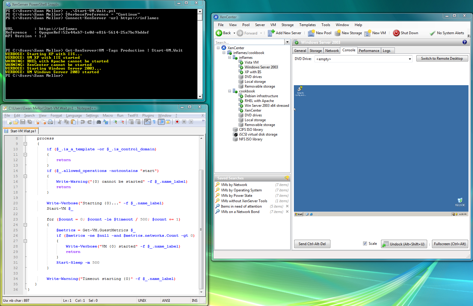Click the Record Macro icon in Notepad++

(x=177, y=122)
